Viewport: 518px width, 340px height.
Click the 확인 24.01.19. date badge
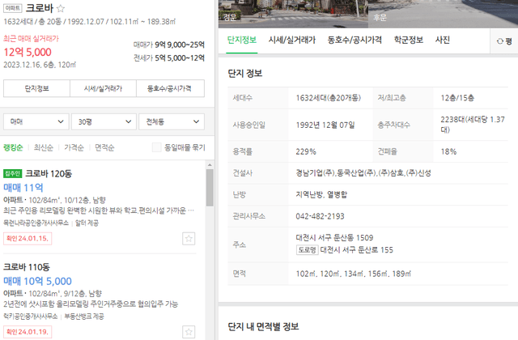pos(28,332)
